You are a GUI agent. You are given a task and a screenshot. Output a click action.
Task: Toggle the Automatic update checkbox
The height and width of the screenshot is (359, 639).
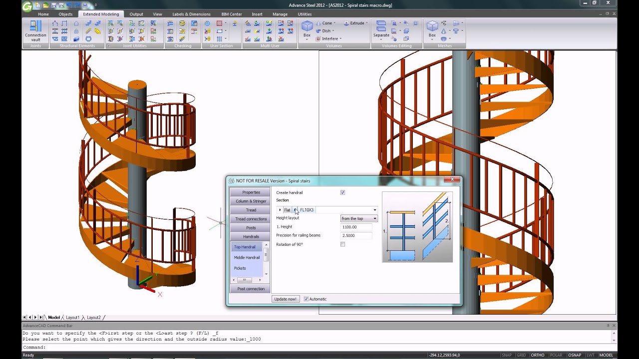point(306,299)
